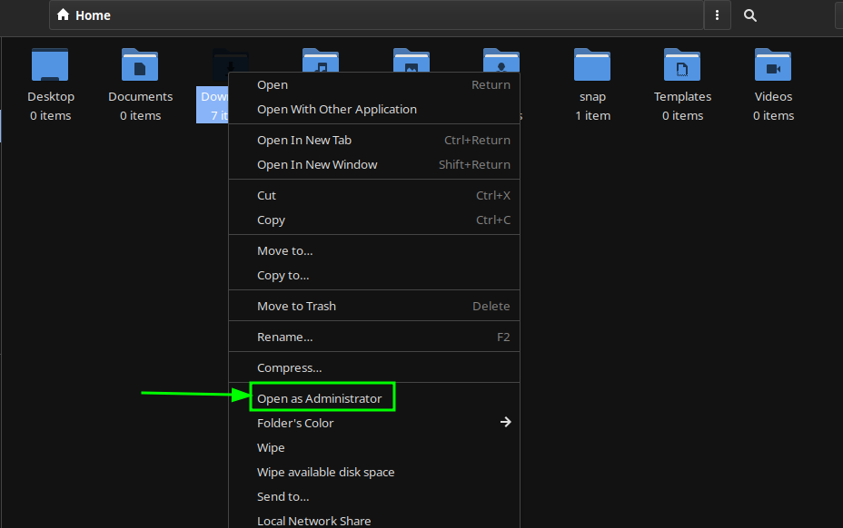The height and width of the screenshot is (528, 843).
Task: Select Send to… from the menu
Action: click(x=283, y=496)
